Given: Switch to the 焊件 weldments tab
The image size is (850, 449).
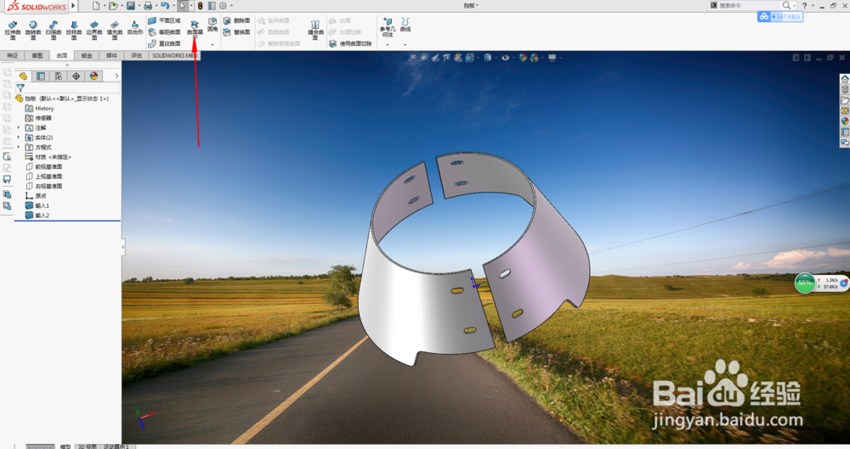Looking at the screenshot, I should [111, 55].
